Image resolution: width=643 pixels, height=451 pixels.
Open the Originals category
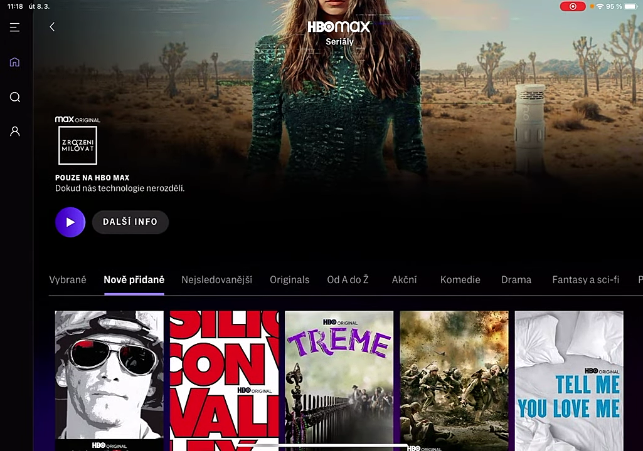coord(289,279)
